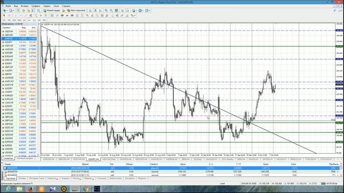Image resolution: width=344 pixels, height=193 pixels.
Task: Sort orders by Прибыль column header
Action: click(x=333, y=164)
